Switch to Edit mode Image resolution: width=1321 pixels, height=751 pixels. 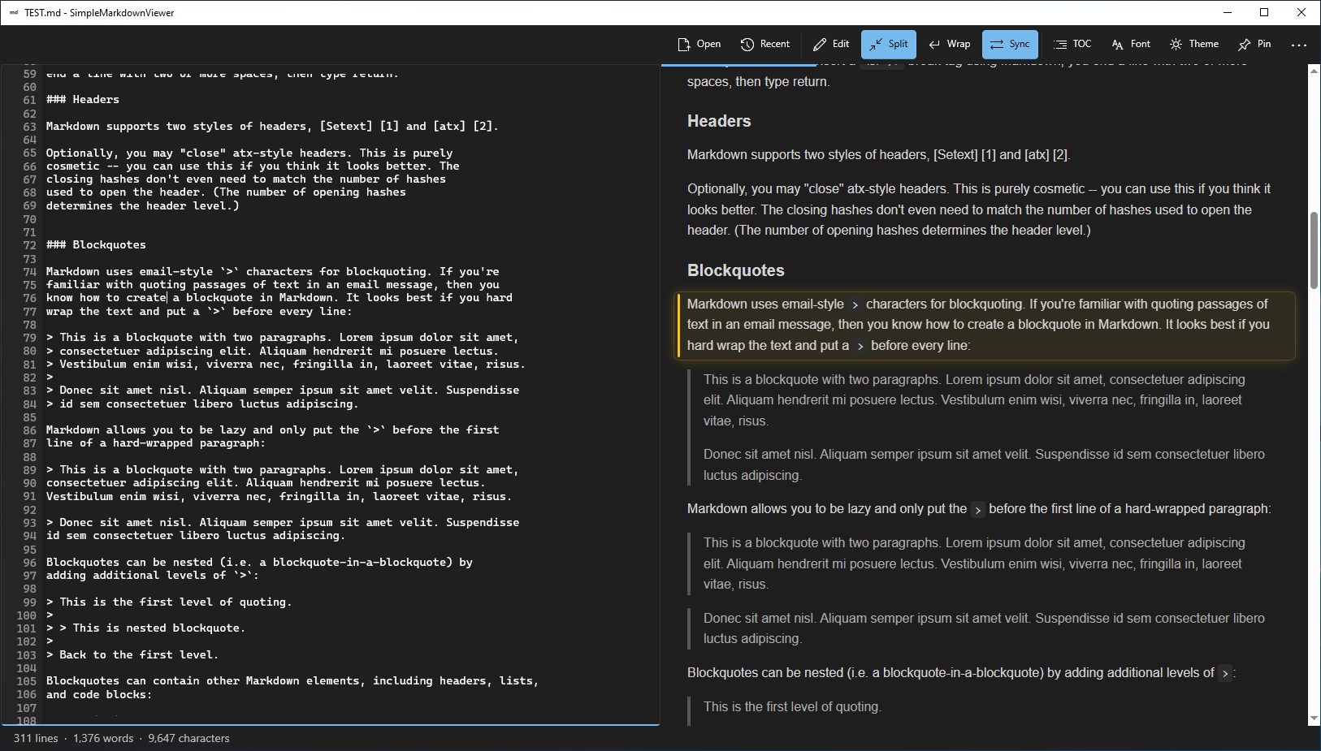831,44
